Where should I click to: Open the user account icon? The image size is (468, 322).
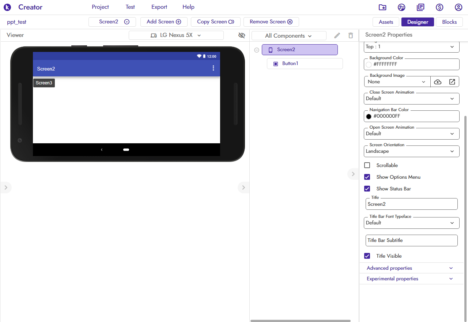point(458,7)
